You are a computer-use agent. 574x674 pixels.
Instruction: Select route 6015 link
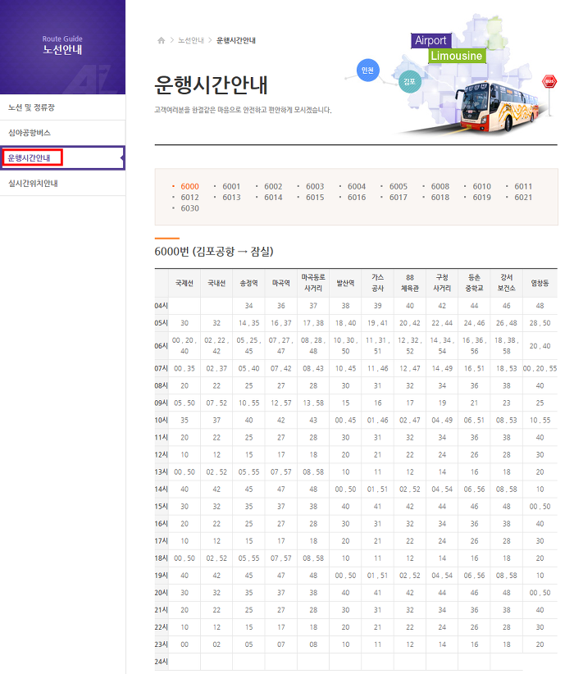pyautogui.click(x=315, y=198)
